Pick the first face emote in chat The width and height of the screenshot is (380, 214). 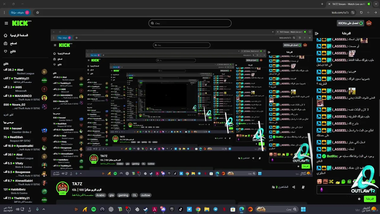coord(319,181)
